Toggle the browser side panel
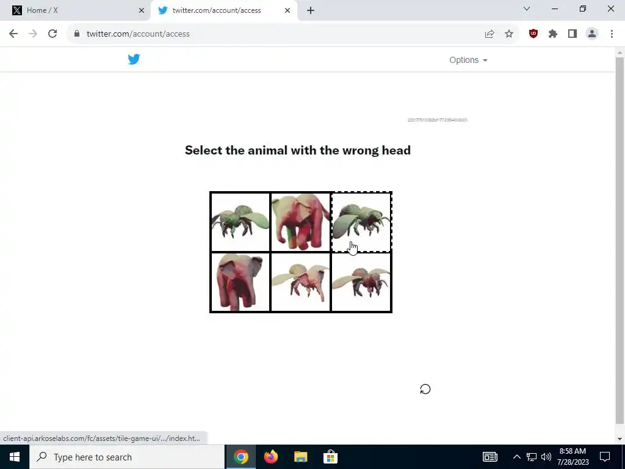The height and width of the screenshot is (469, 625). [x=573, y=34]
